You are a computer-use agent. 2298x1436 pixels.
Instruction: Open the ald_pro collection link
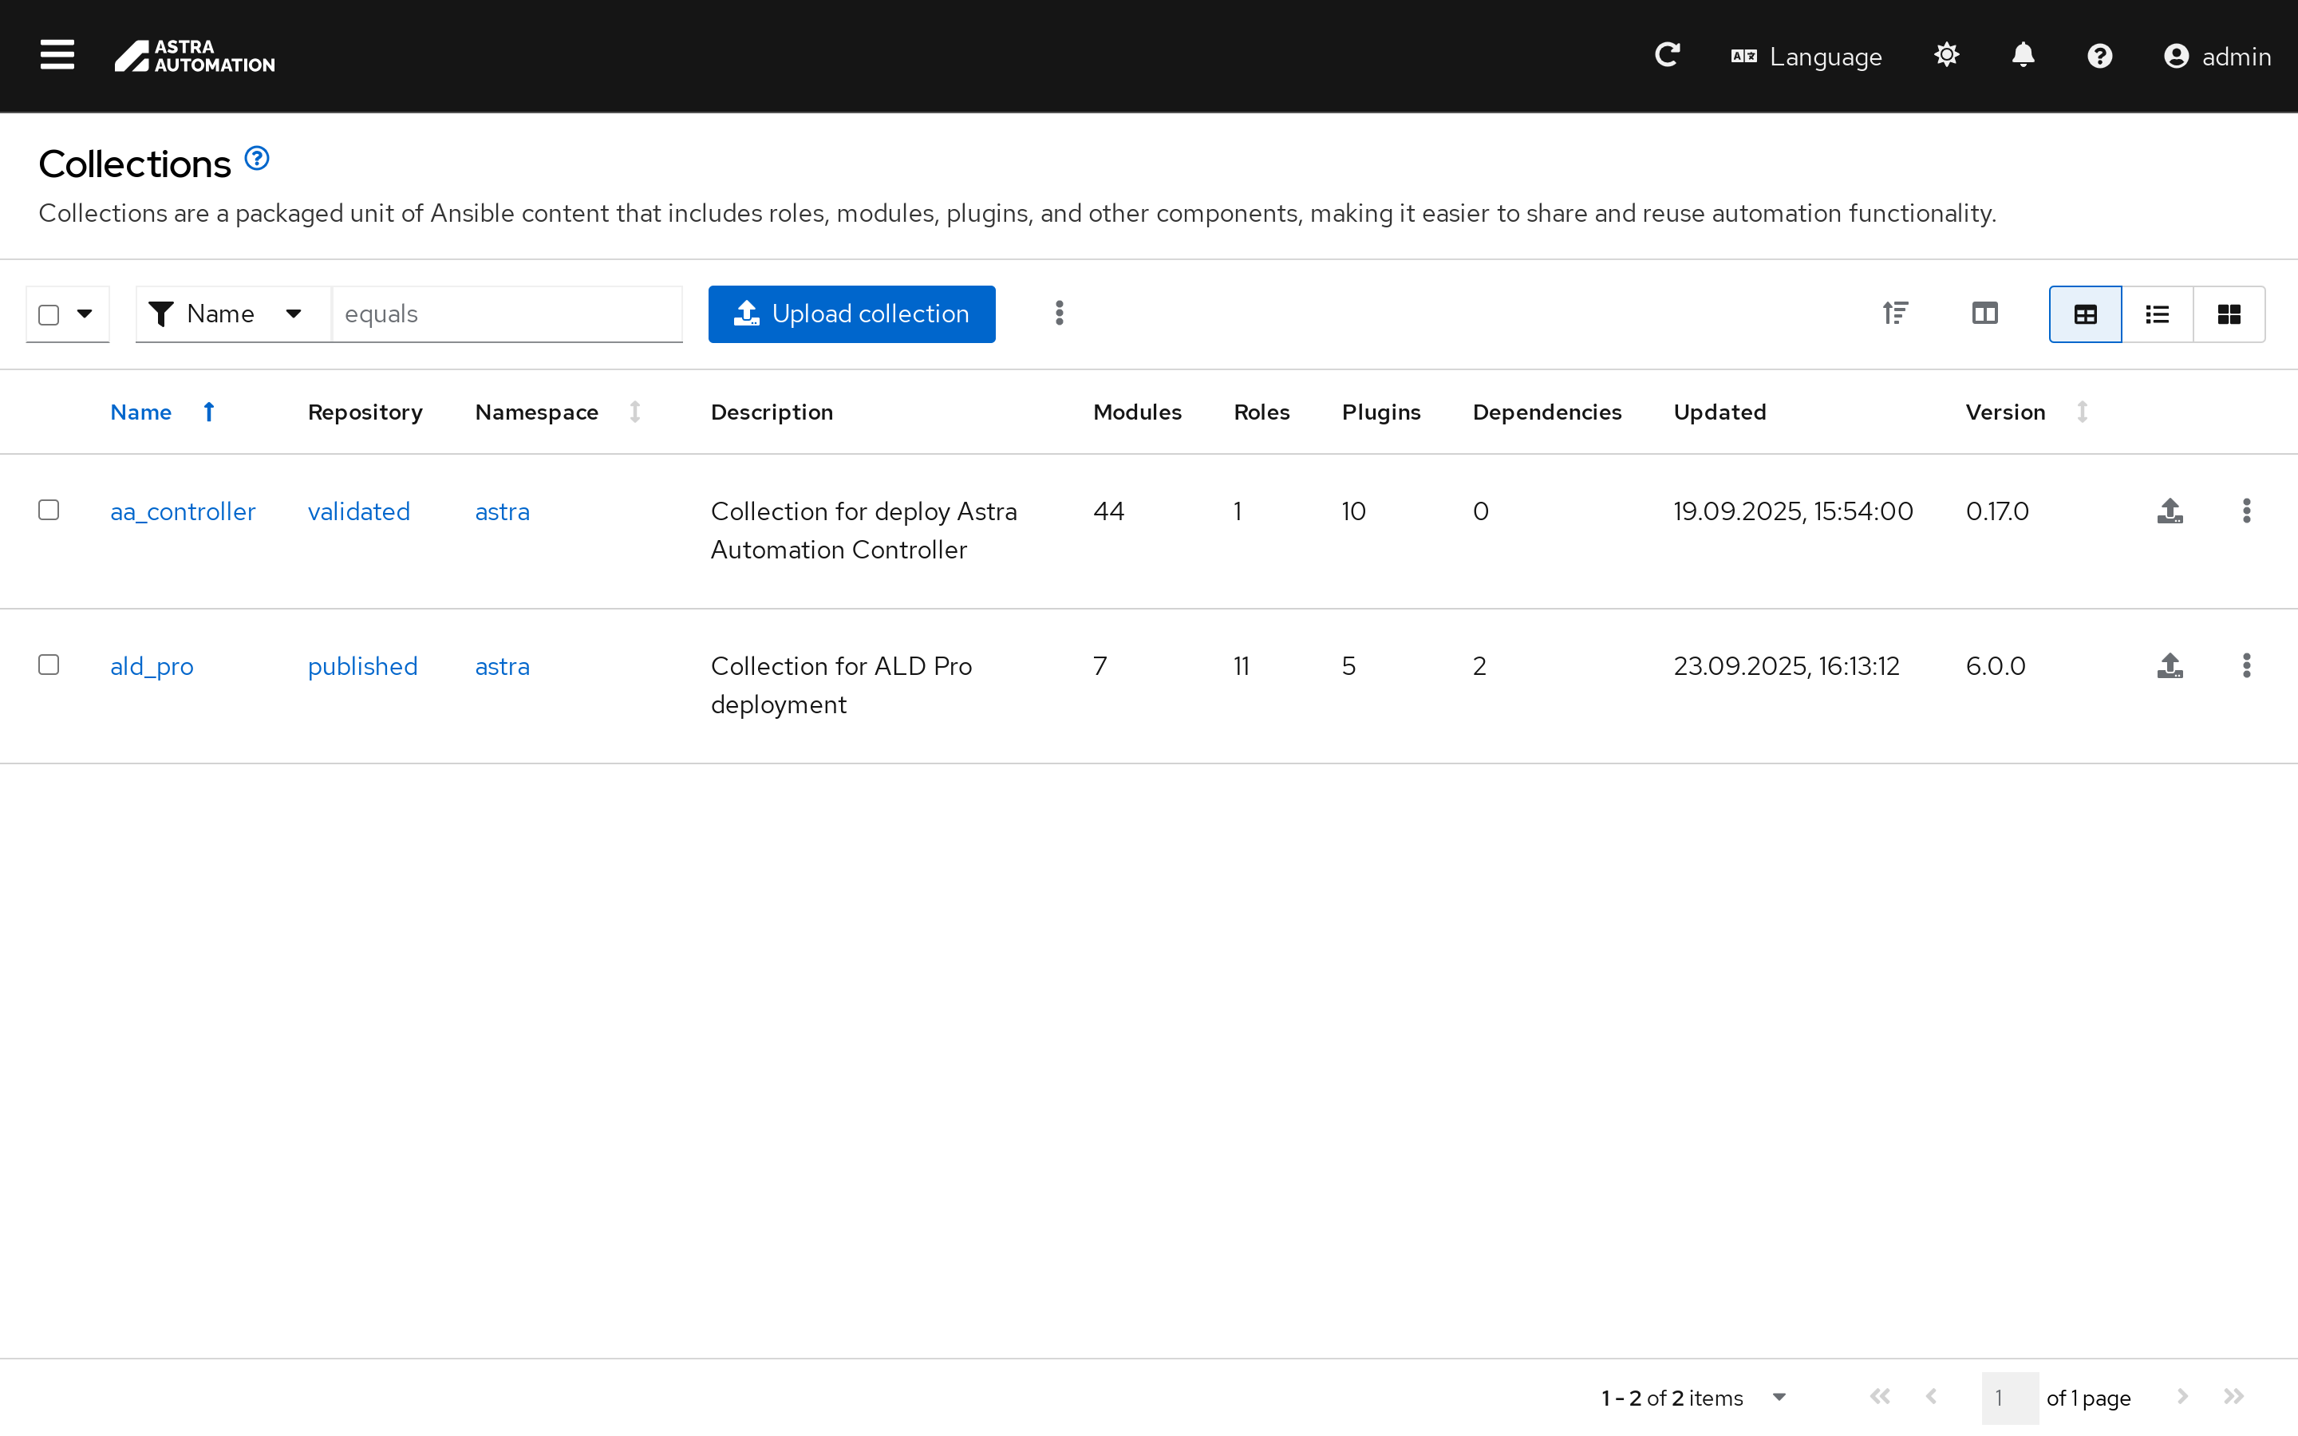pos(152,667)
